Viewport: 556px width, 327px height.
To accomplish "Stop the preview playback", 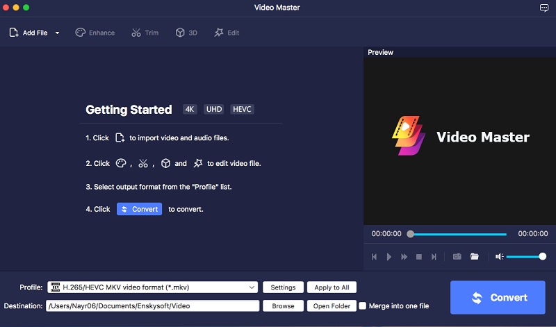I will 419,257.
